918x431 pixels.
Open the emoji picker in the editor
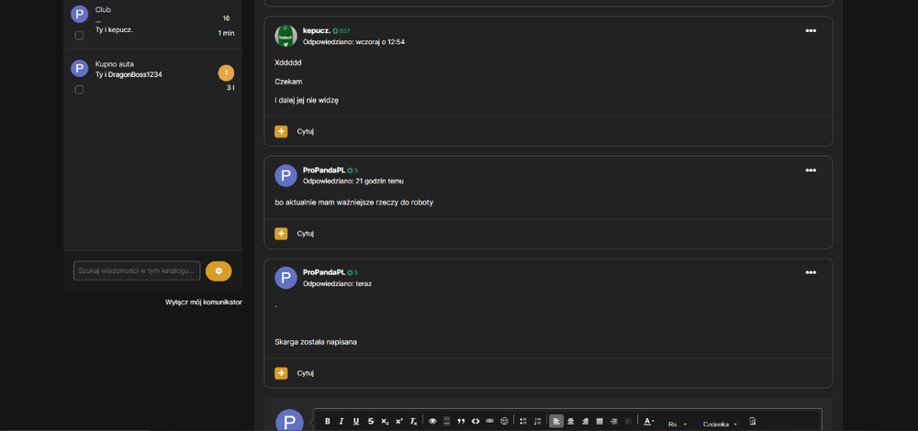tap(504, 421)
